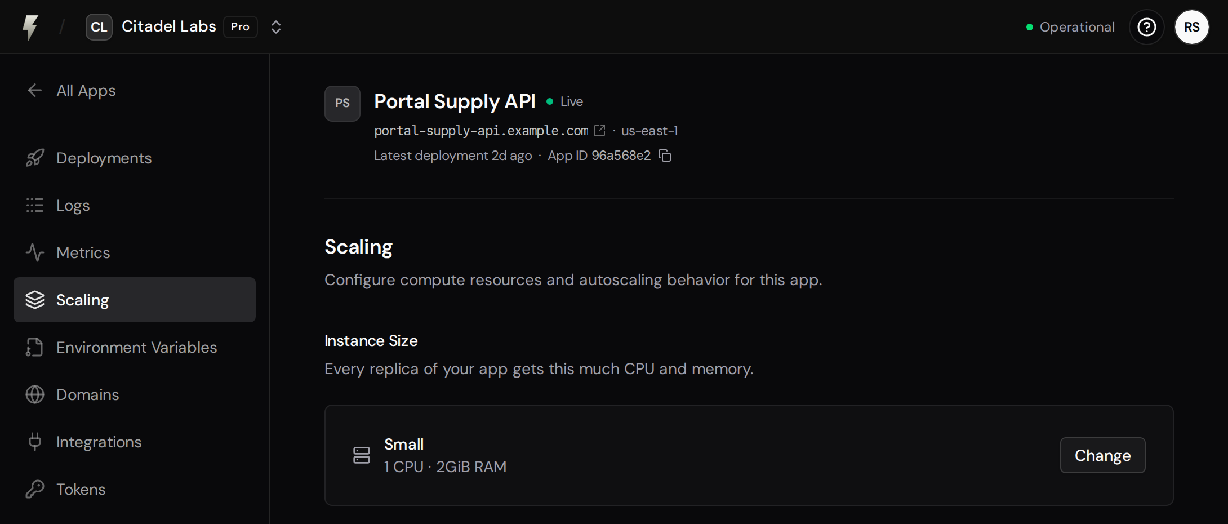1228x524 pixels.
Task: Click the Scaling page heading
Action: click(359, 247)
